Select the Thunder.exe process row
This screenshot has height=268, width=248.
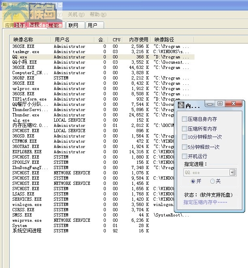coord(92,115)
